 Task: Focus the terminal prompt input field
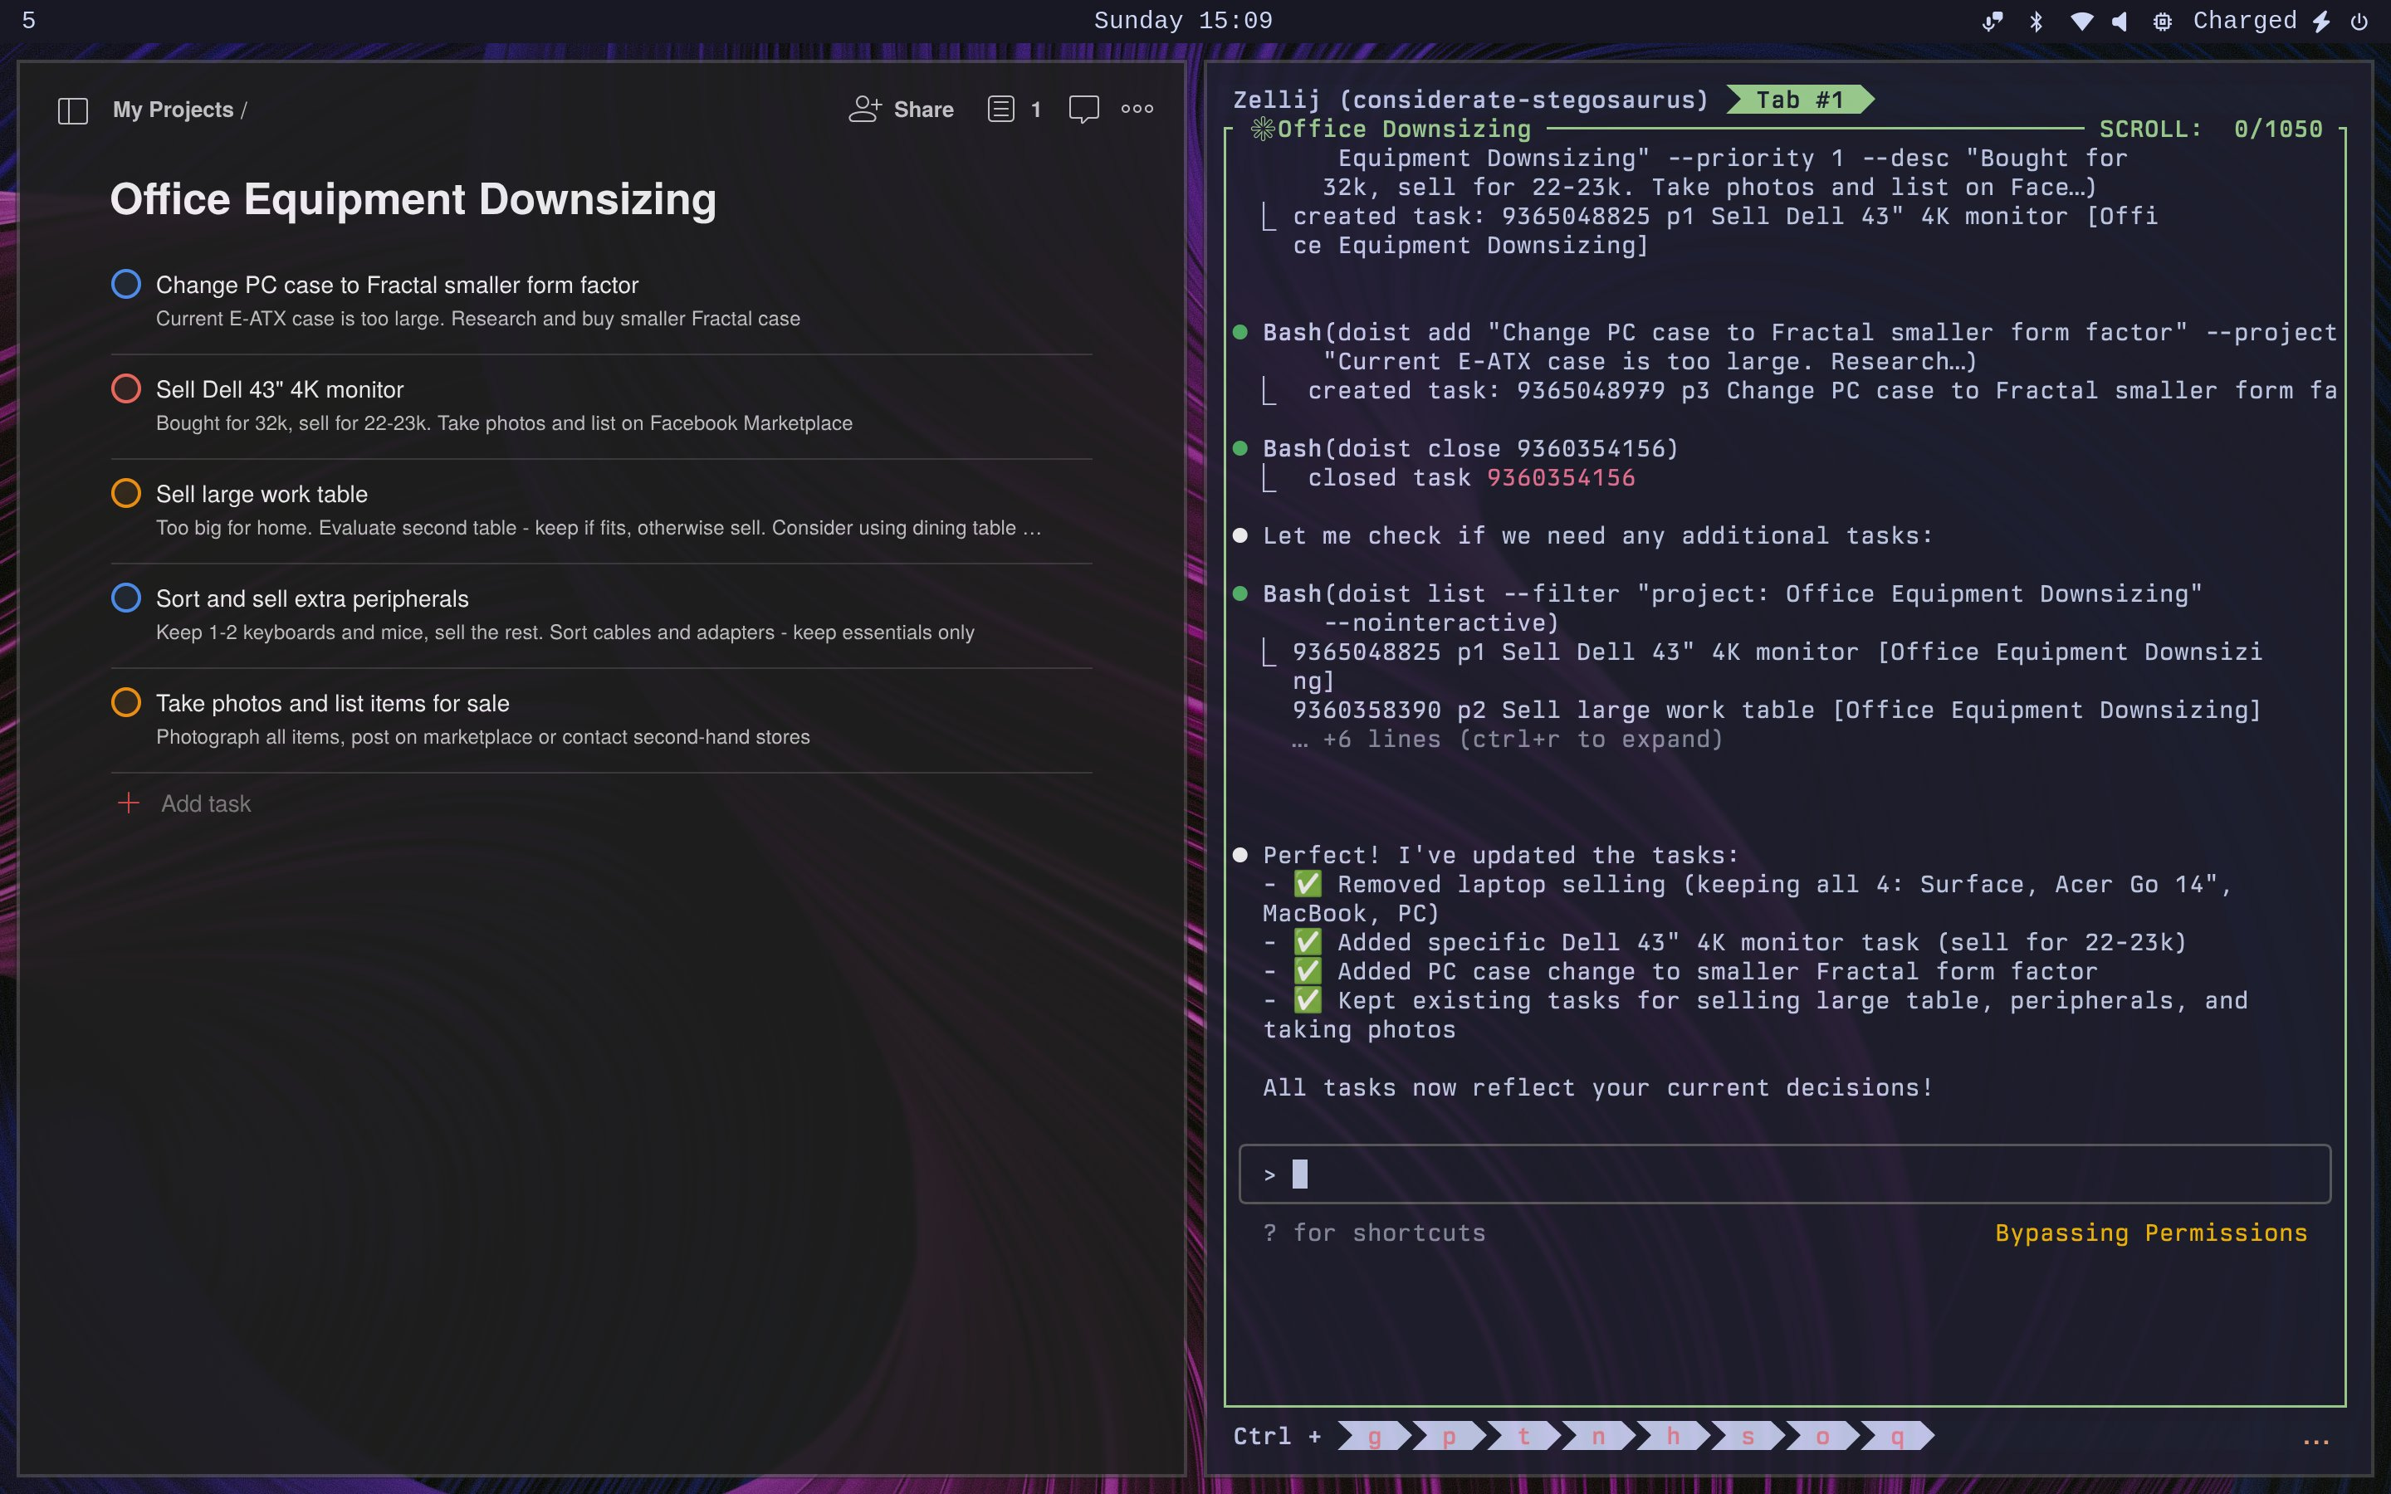1784,1174
